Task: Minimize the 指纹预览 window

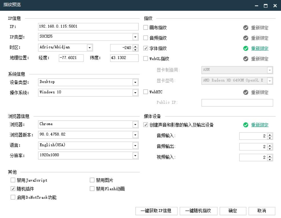Action: (257, 6)
